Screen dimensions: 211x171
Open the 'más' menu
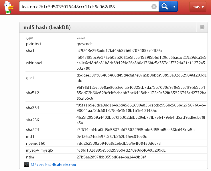[198, 7]
